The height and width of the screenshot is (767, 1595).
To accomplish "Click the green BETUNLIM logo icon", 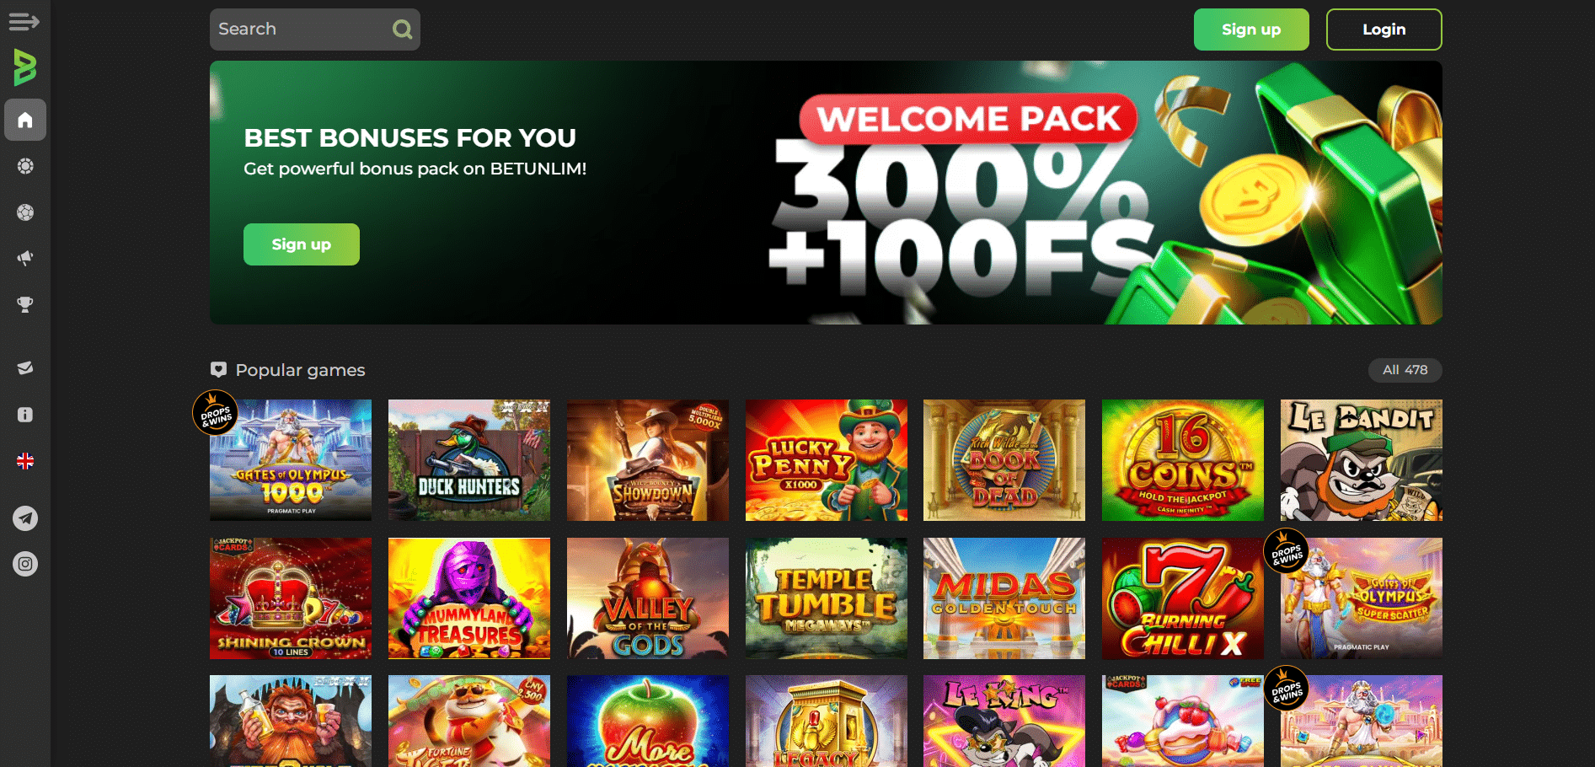I will 25,67.
